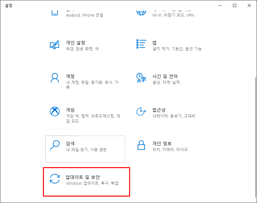Open the 계정 settings title
This screenshot has width=257, height=203.
70,76
